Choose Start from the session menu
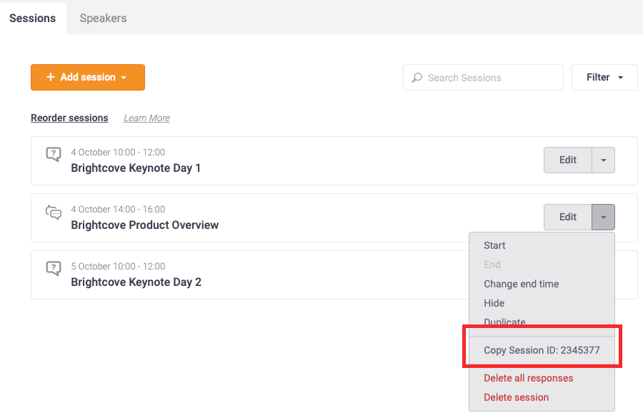 tap(494, 245)
